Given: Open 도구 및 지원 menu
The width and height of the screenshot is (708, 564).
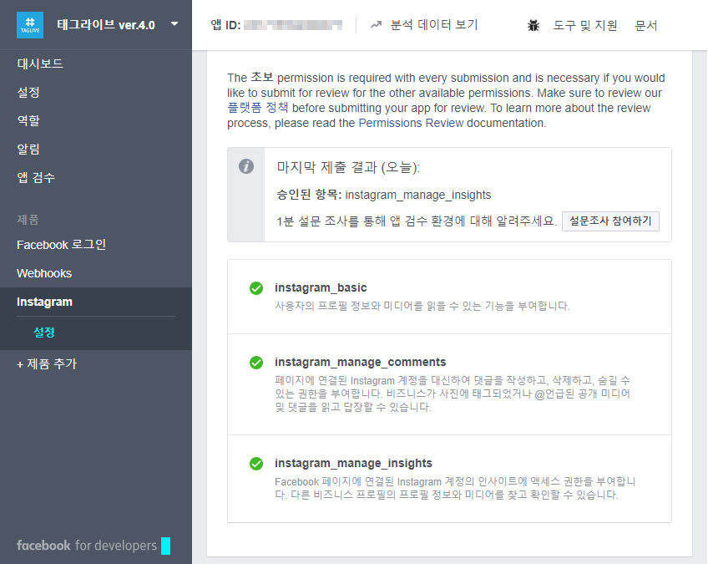Looking at the screenshot, I should click(585, 25).
